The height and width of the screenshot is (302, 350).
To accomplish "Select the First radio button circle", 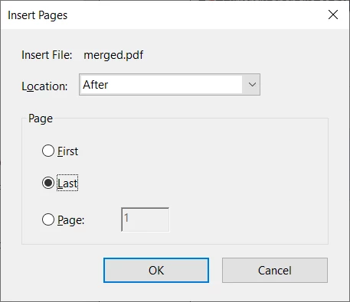I will pyautogui.click(x=48, y=151).
